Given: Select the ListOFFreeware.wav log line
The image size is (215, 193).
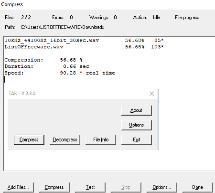Looking at the screenshot, I should (x=84, y=47).
